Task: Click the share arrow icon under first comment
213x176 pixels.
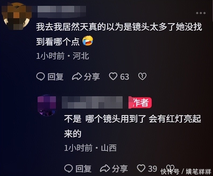Action: [x=77, y=76]
